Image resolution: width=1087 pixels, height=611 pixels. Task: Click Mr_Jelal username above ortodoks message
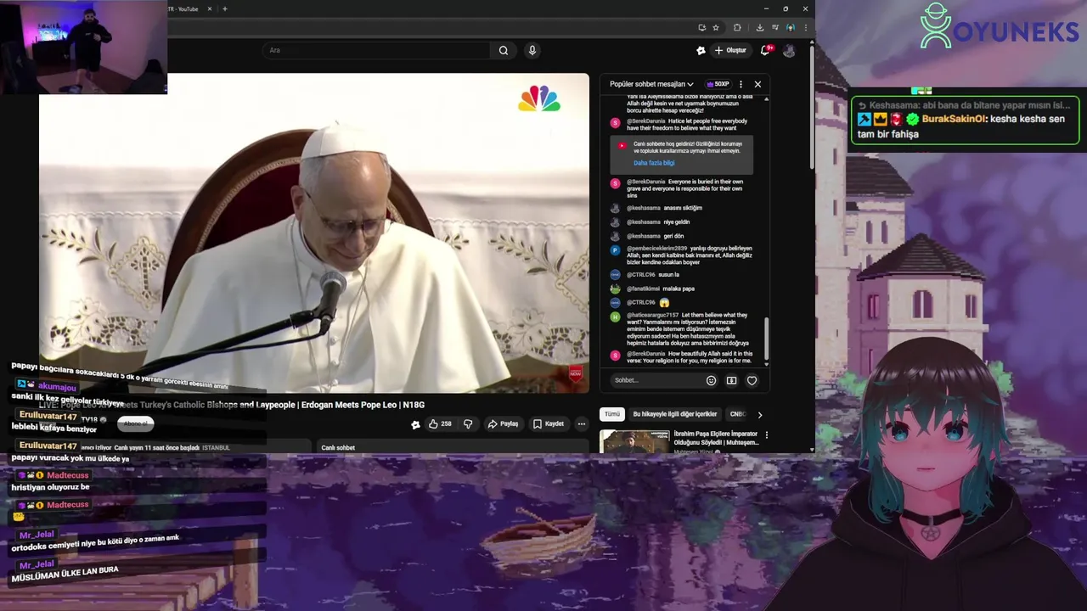pos(37,535)
